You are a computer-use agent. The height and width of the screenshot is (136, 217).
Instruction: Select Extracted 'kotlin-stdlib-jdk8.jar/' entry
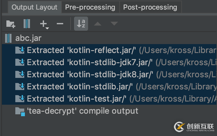click(90, 74)
